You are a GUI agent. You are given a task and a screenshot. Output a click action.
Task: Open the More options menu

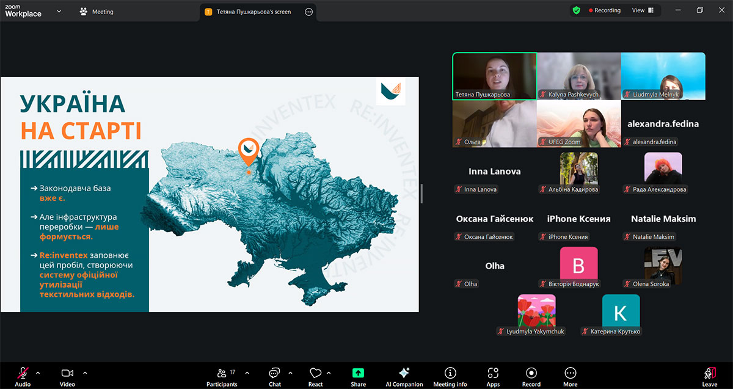point(570,374)
